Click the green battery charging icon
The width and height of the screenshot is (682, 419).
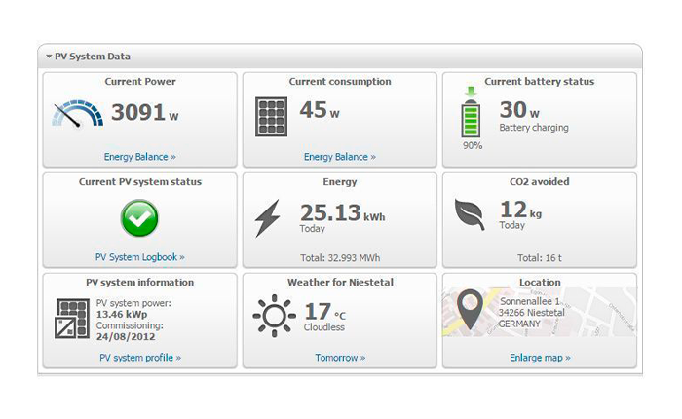(472, 115)
